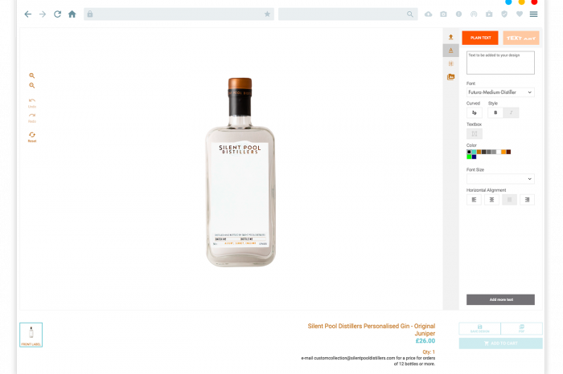The width and height of the screenshot is (563, 374).
Task: Click the magnifier icon in the search box
Action: [410, 14]
